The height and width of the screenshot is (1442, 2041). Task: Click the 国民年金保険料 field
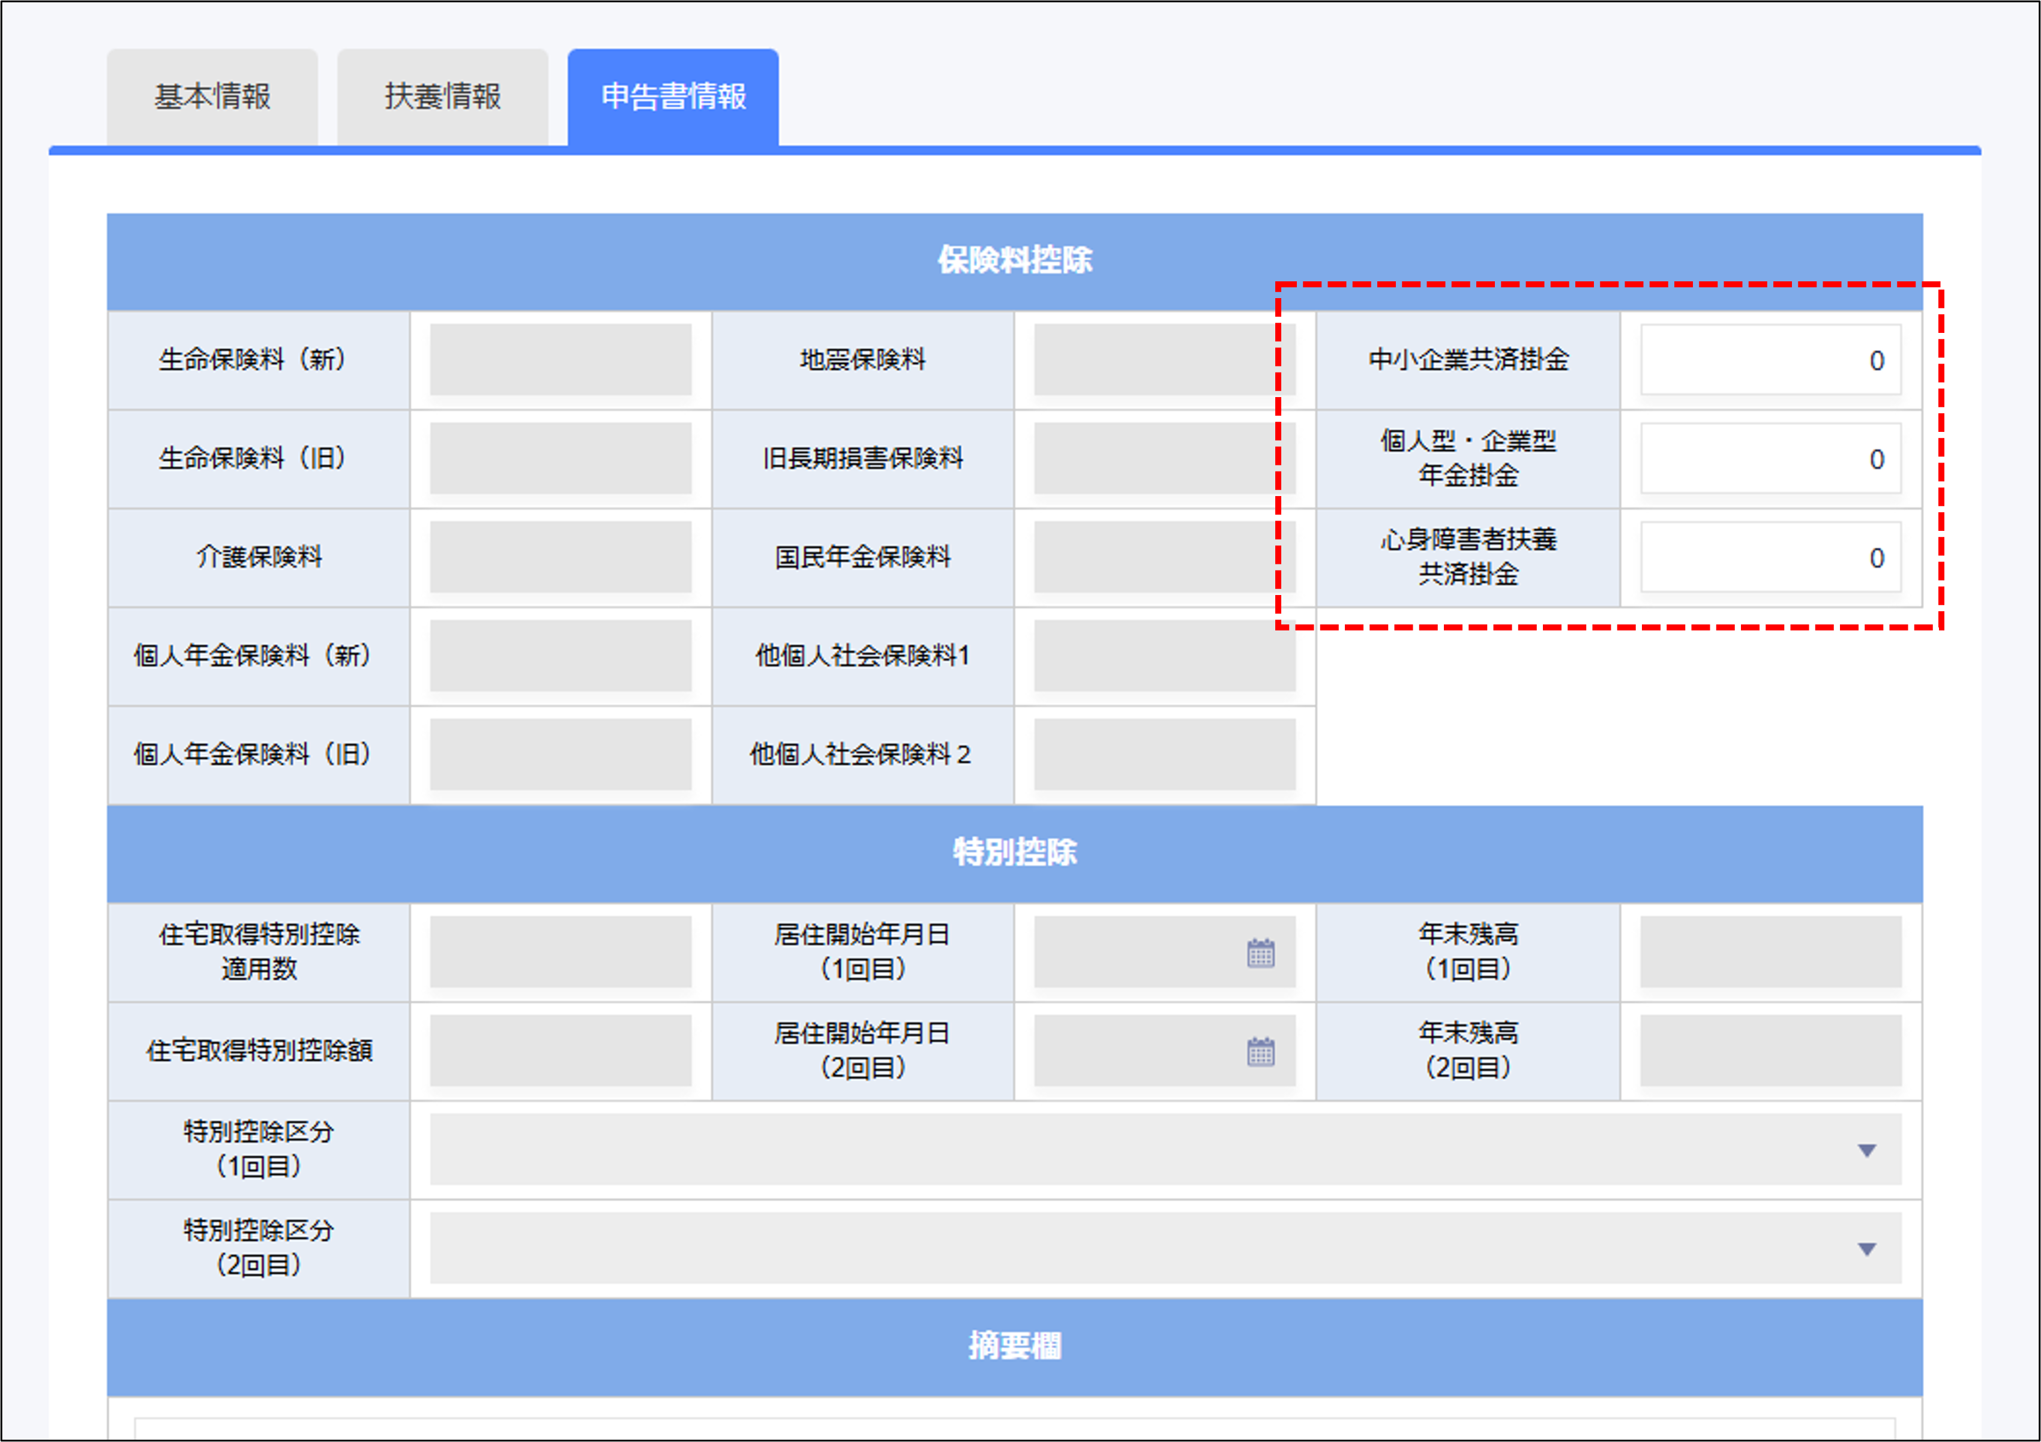click(1164, 557)
